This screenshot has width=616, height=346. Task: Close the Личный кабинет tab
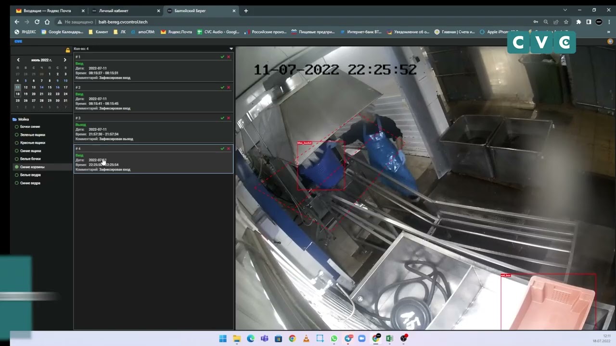(159, 11)
